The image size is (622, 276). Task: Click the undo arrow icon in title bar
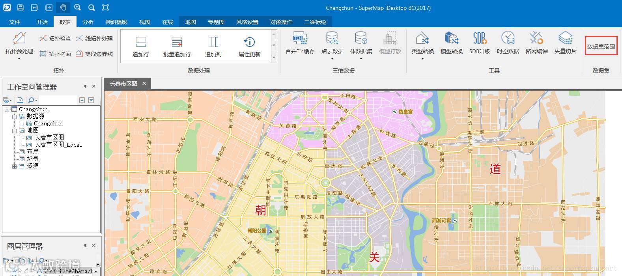point(35,7)
